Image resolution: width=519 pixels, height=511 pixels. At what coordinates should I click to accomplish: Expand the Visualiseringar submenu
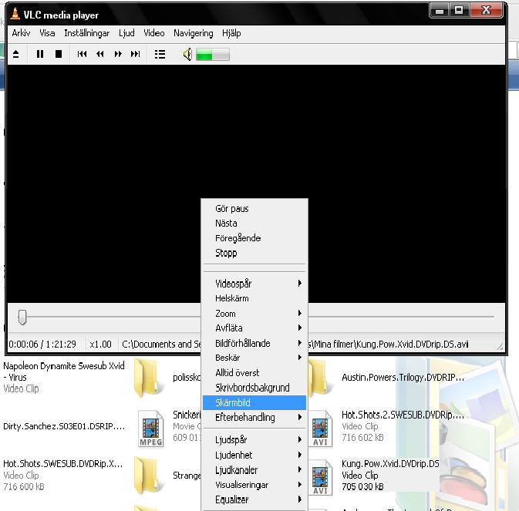pyautogui.click(x=254, y=485)
